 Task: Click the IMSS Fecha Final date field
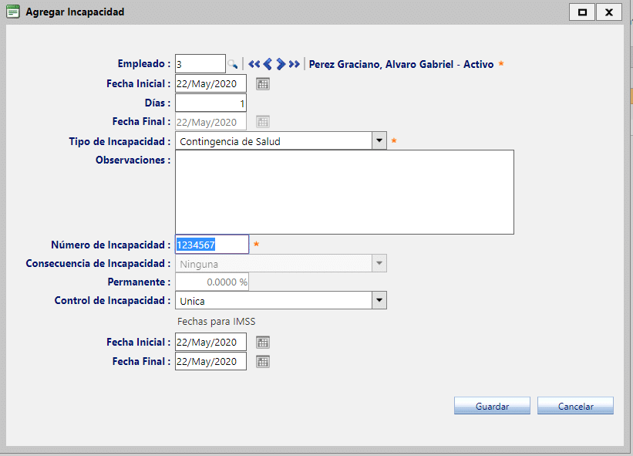(x=210, y=361)
